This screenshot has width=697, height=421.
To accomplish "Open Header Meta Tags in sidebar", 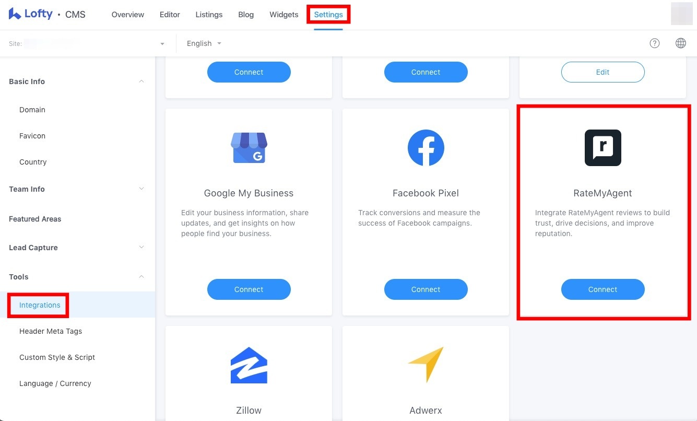I will tap(51, 331).
